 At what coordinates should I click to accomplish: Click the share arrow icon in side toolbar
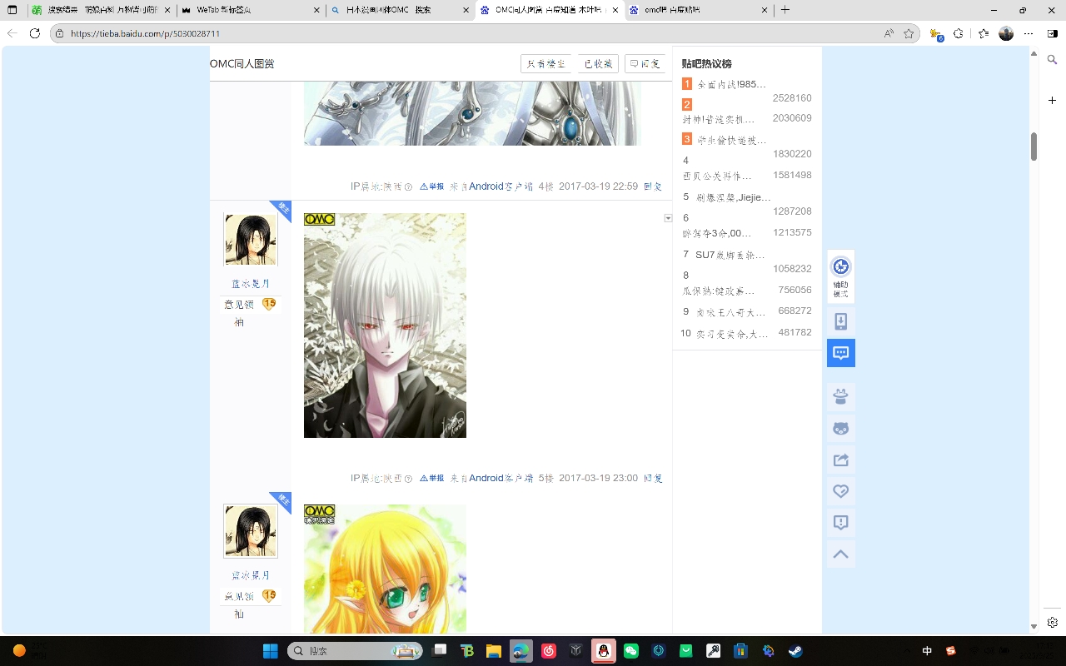[x=841, y=460]
